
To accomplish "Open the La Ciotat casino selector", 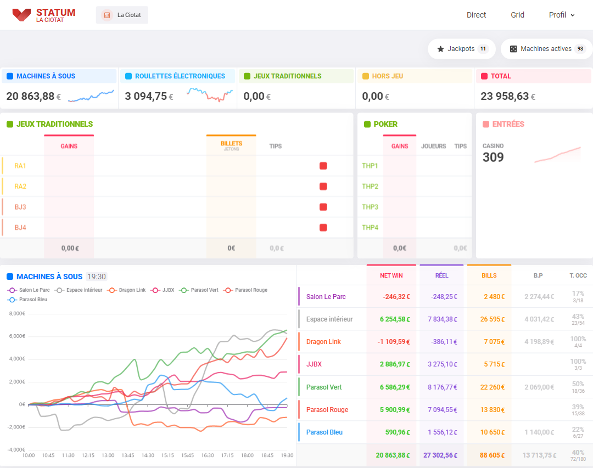I will [121, 15].
